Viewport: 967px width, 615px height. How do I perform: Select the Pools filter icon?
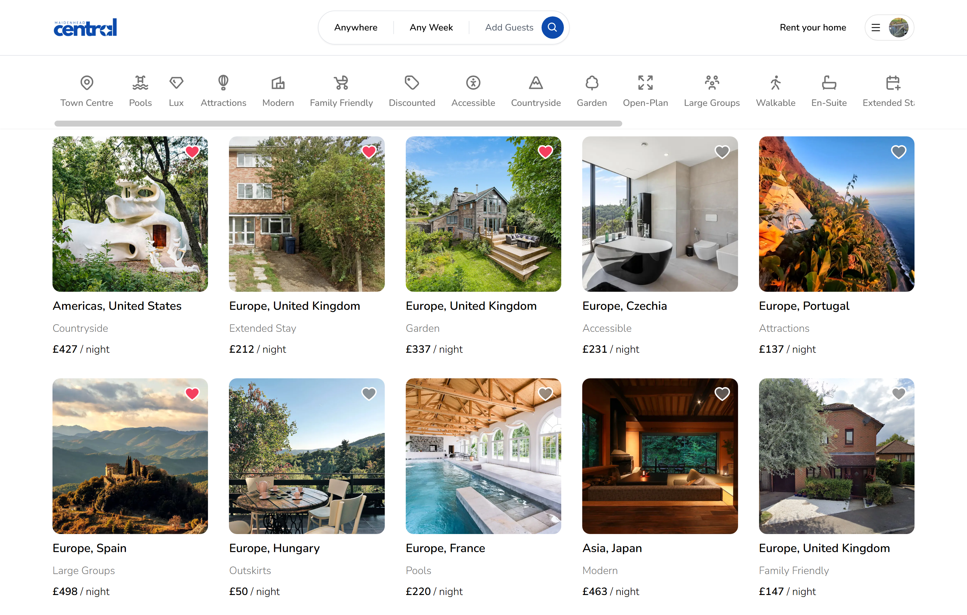pyautogui.click(x=140, y=89)
